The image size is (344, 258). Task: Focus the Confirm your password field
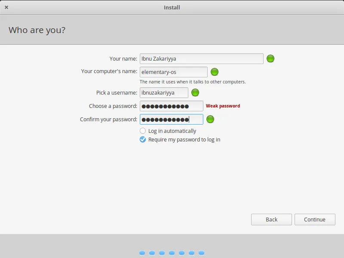171,120
